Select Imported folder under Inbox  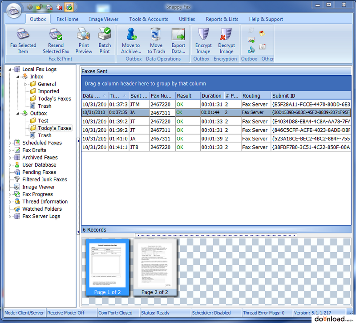point(49,91)
